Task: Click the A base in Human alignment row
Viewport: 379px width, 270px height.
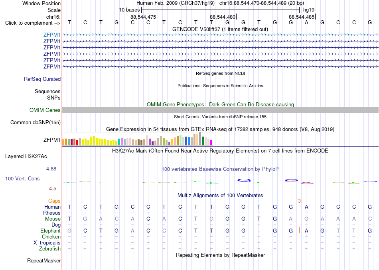Action: (306, 207)
